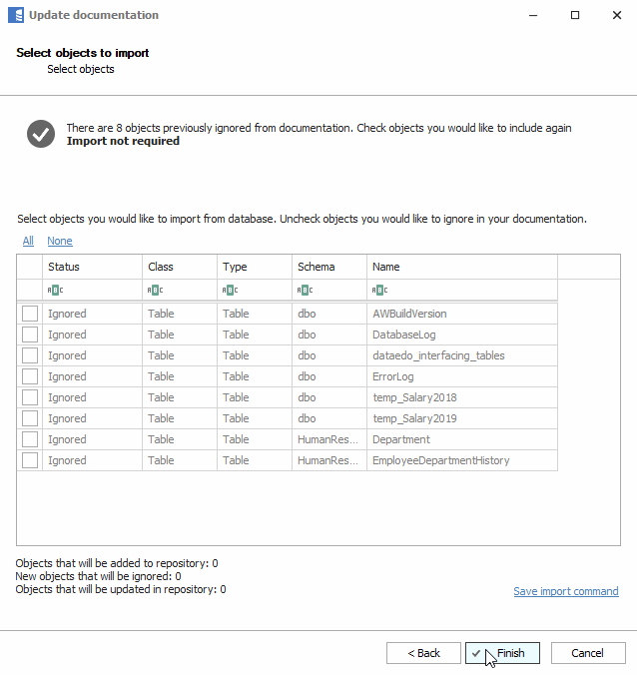Click the All selection link
Image resolution: width=637 pixels, height=675 pixels.
28,241
